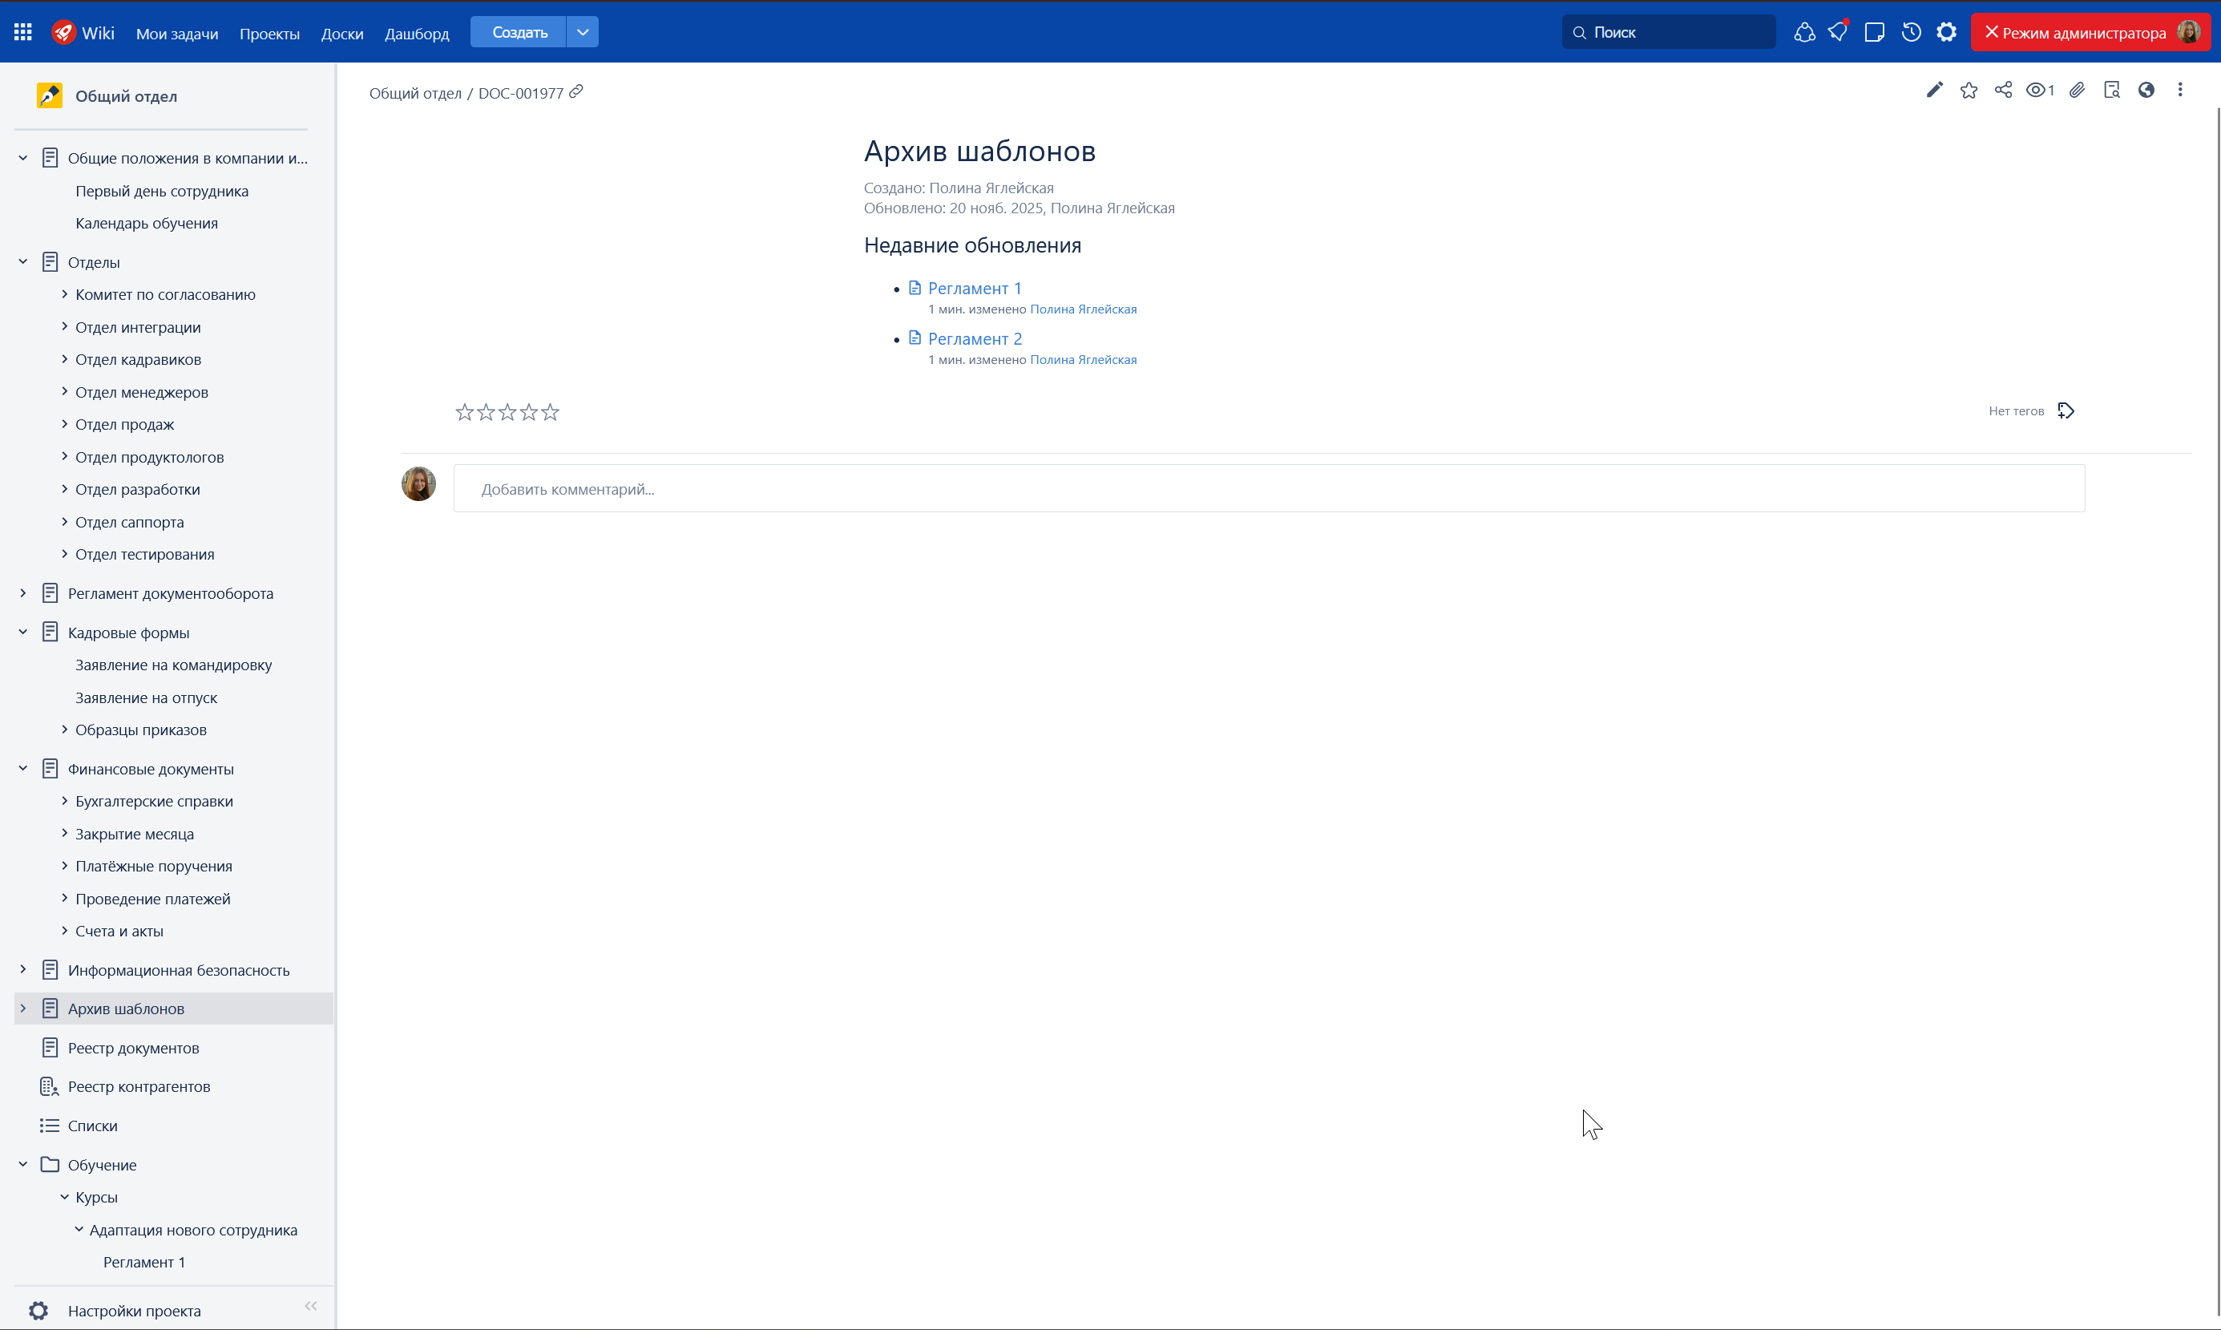Rate the page with the fifth star
The height and width of the screenshot is (1330, 2221).
click(x=550, y=412)
